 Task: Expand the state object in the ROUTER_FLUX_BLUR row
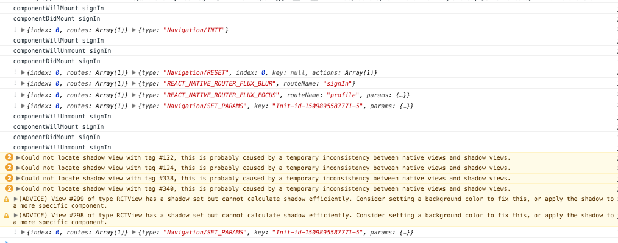pyautogui.click(x=23, y=84)
